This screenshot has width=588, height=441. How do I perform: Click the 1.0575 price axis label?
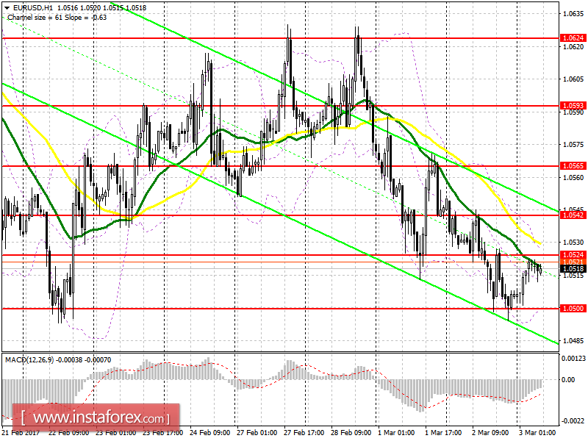573,144
